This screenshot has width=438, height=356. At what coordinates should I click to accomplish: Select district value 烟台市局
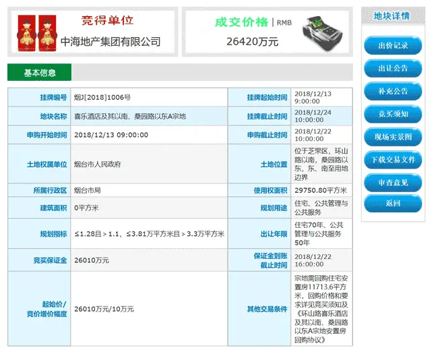88,190
